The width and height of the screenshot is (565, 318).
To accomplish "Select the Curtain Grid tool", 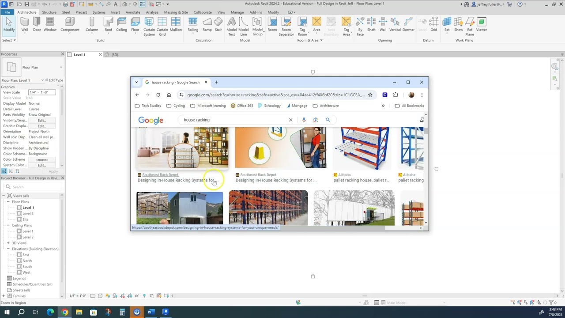I will [162, 26].
